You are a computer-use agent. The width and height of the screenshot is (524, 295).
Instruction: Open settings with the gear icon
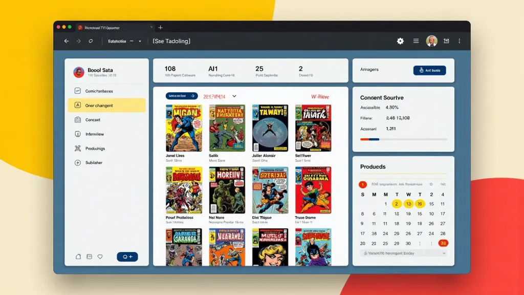coord(400,41)
